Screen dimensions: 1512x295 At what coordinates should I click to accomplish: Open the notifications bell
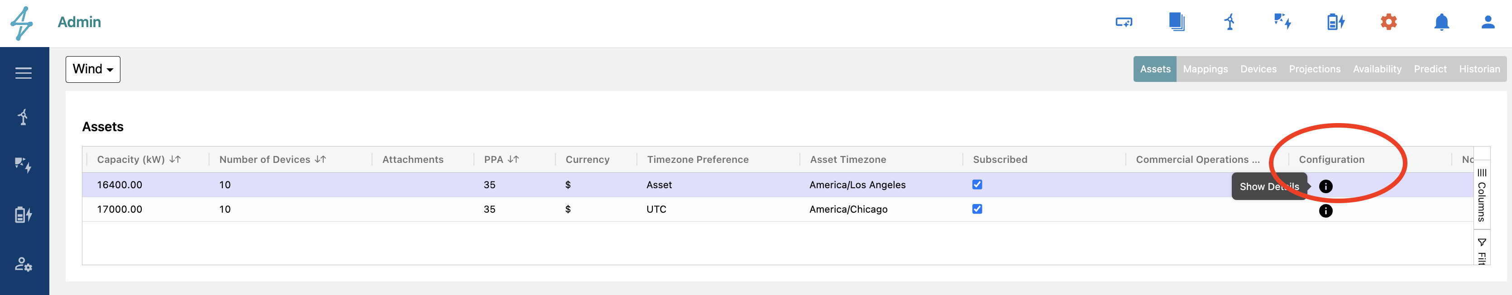click(x=1441, y=22)
